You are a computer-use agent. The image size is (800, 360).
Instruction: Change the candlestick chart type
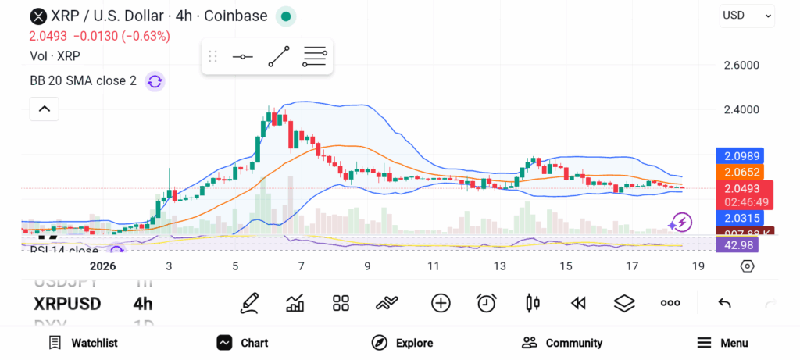[x=533, y=303]
